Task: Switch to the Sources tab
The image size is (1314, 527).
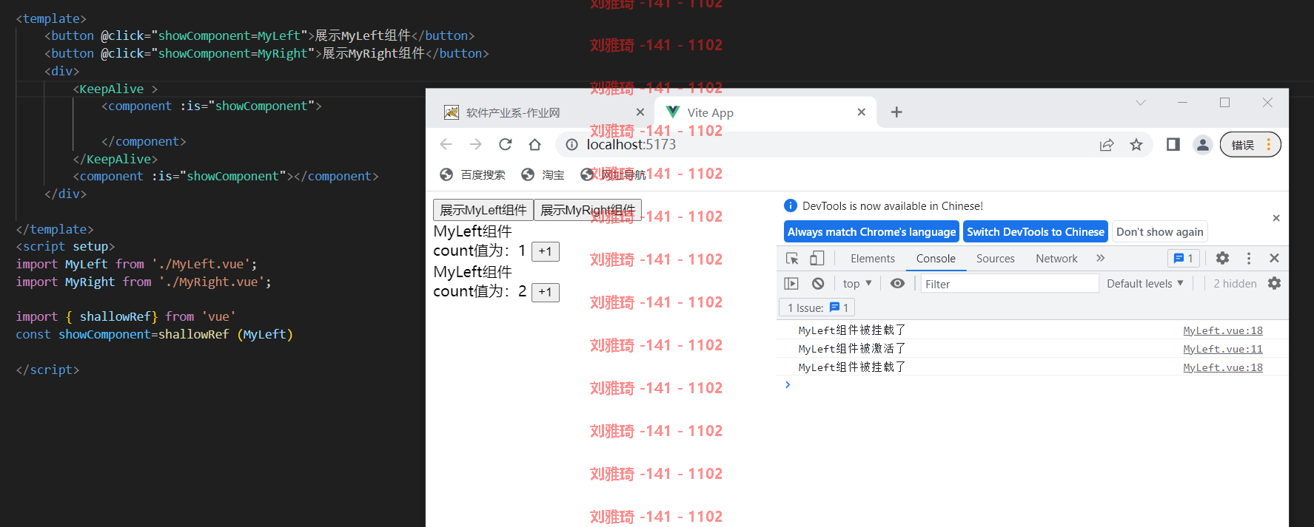Action: [995, 259]
